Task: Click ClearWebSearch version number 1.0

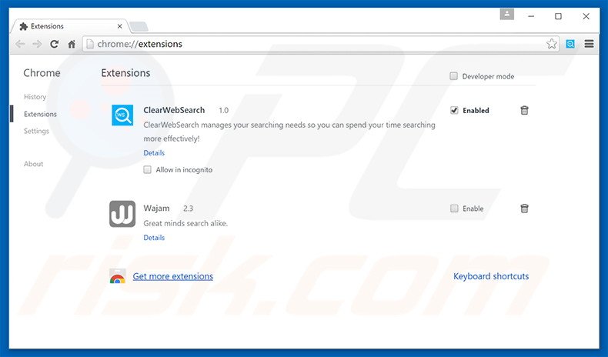Action: click(x=223, y=111)
